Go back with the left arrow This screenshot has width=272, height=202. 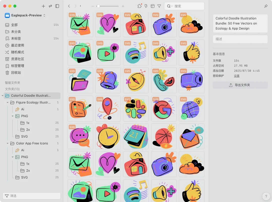click(x=69, y=6)
